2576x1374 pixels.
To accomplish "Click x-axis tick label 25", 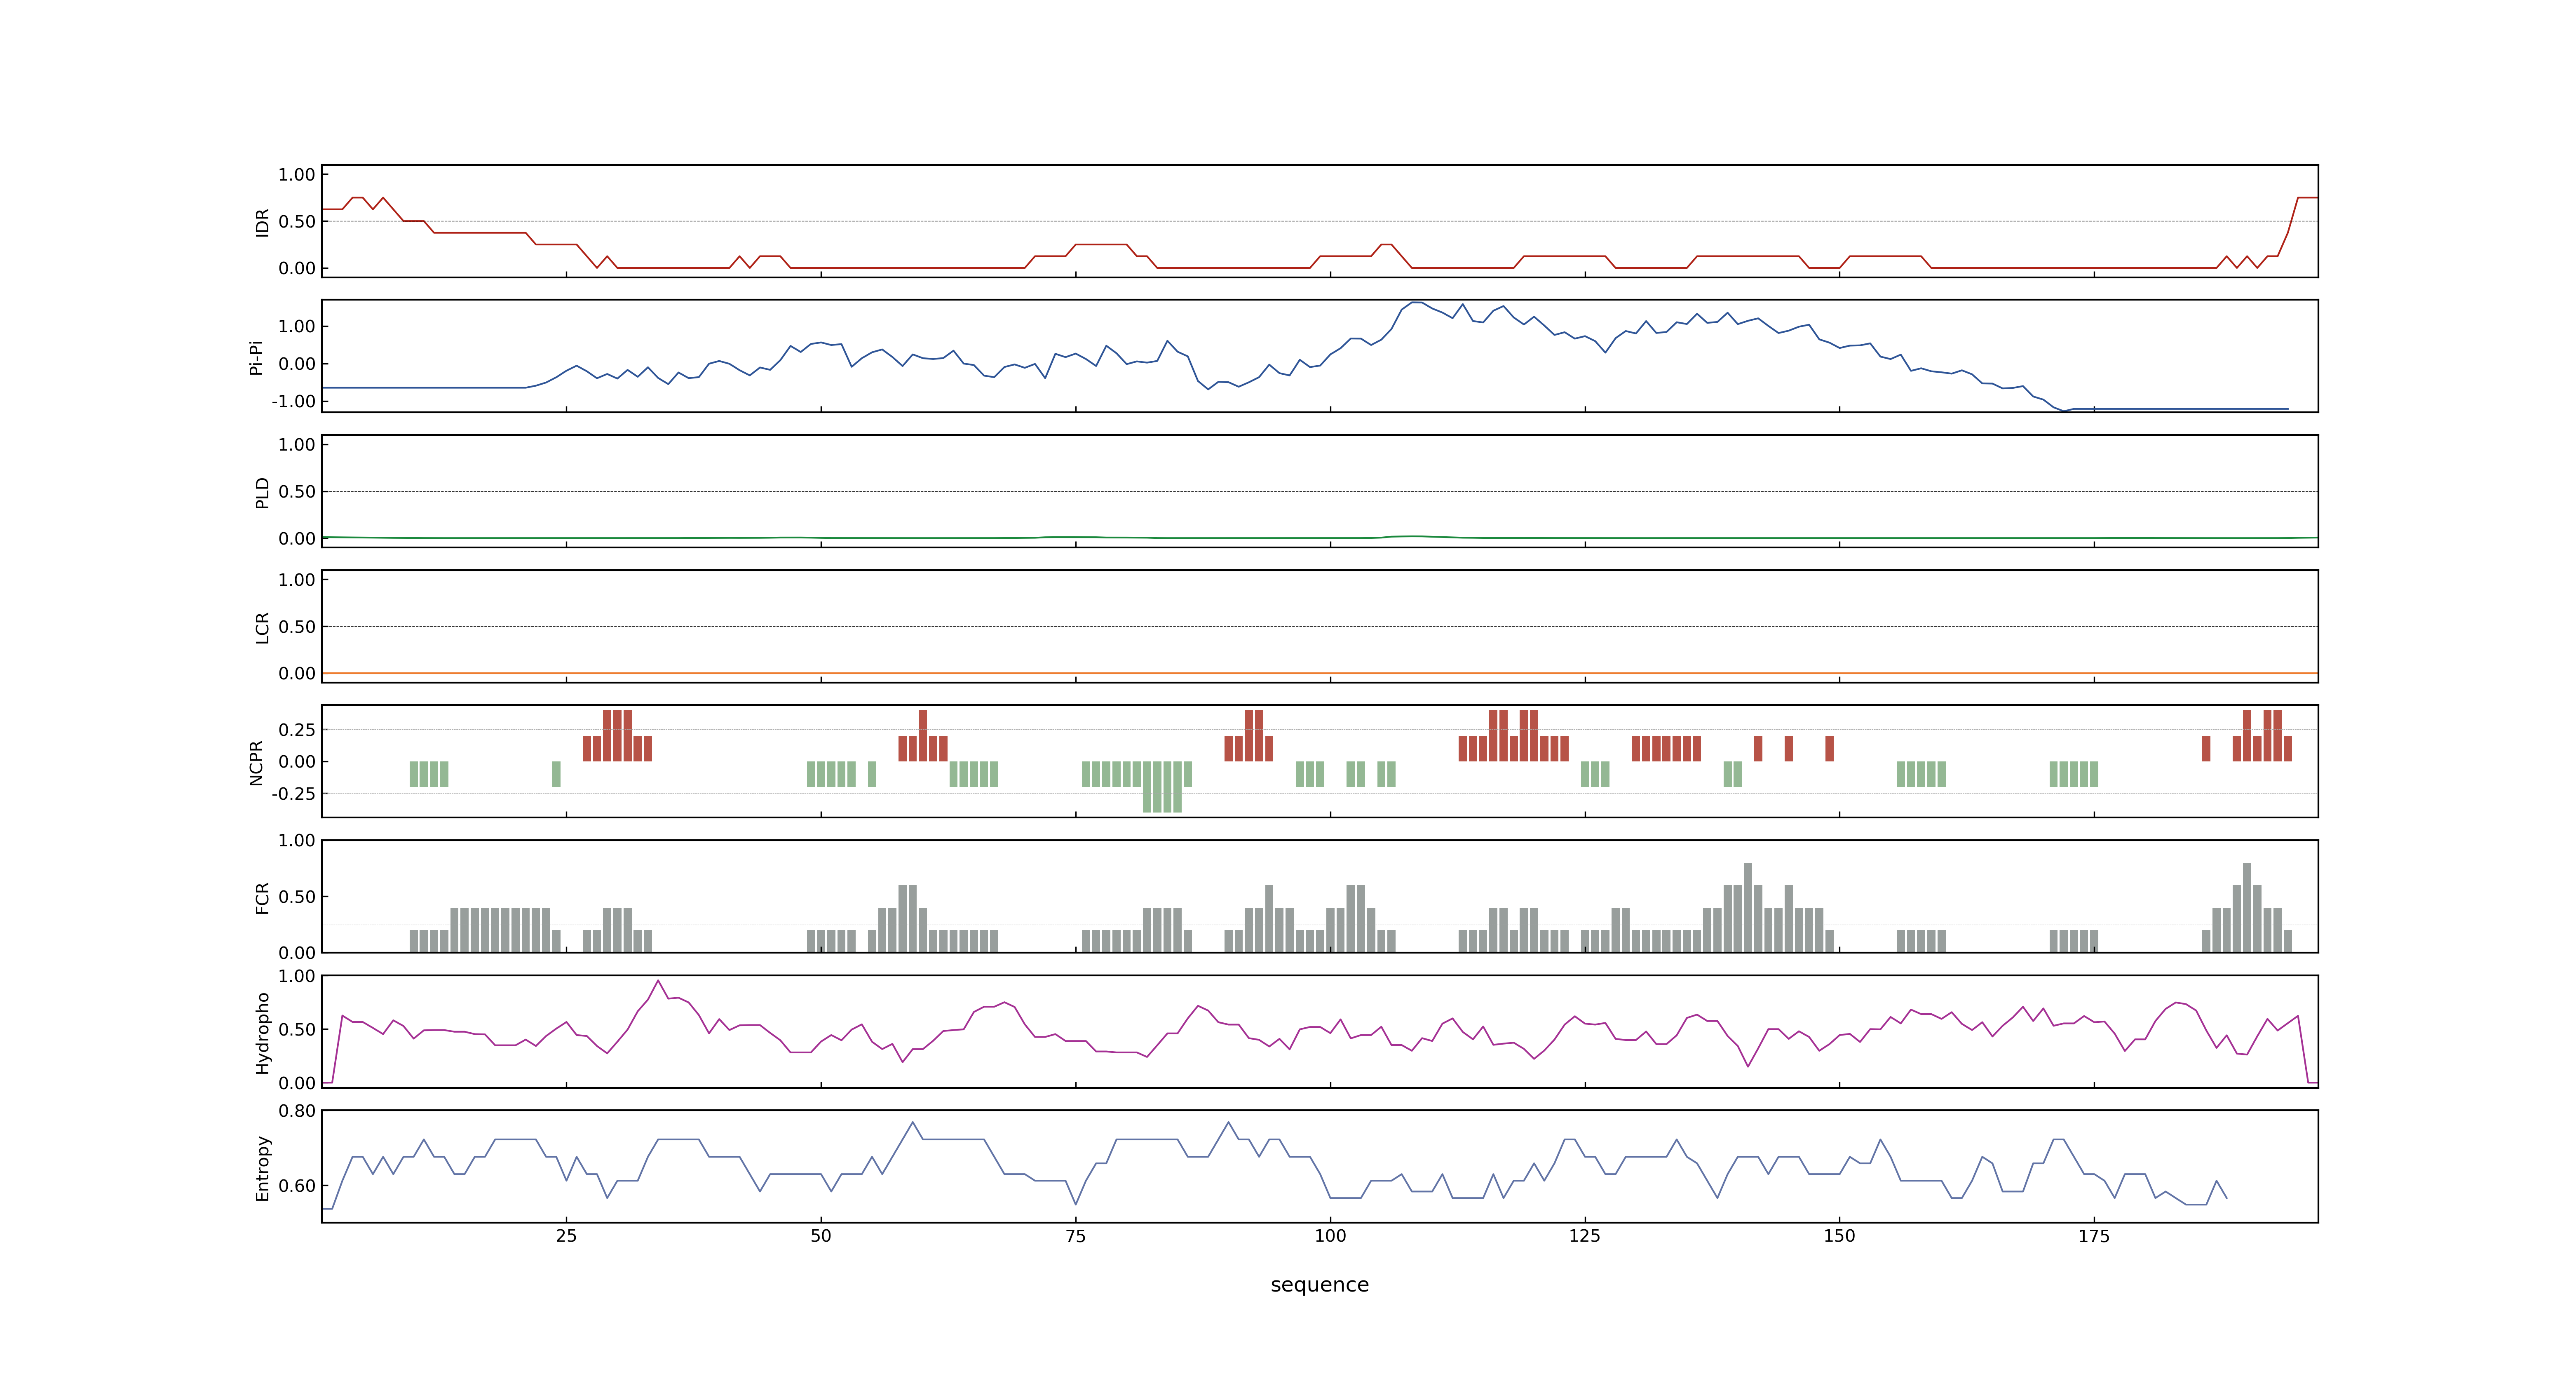I will (566, 1236).
